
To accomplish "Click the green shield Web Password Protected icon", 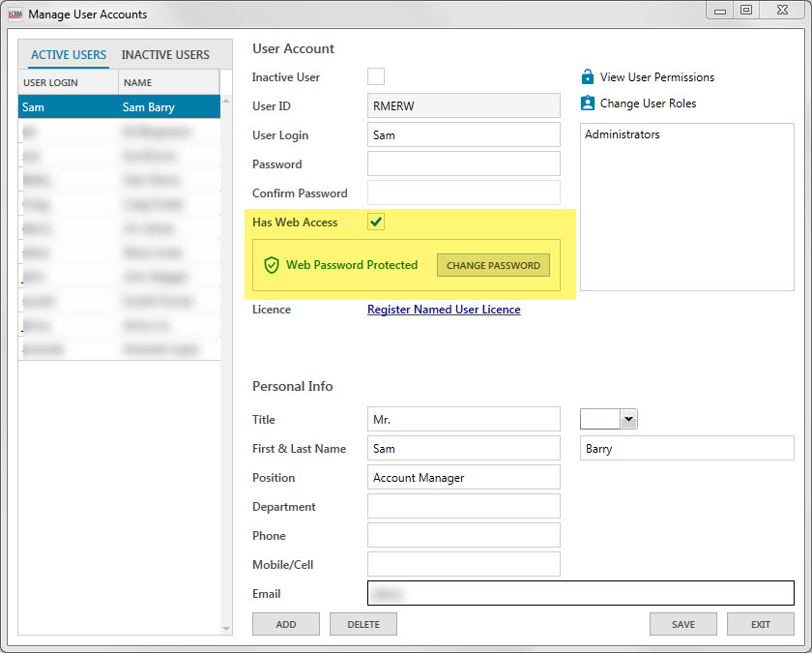I will point(272,265).
